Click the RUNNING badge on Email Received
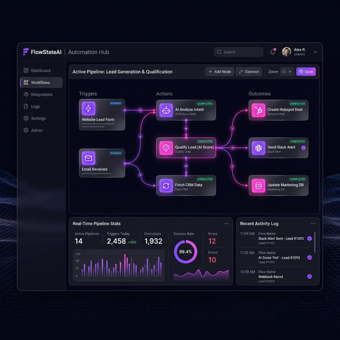Viewport: 340px width, 340px height. 116,153
